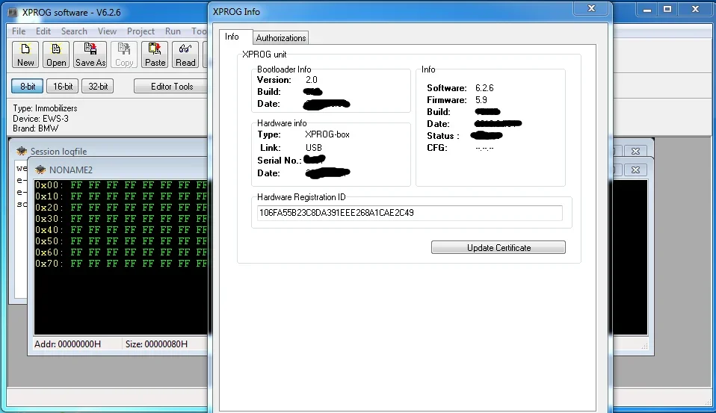Click the Open file toolbar icon
The image size is (716, 413).
click(56, 55)
